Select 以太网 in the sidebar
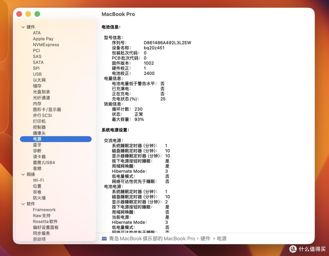 point(39,80)
